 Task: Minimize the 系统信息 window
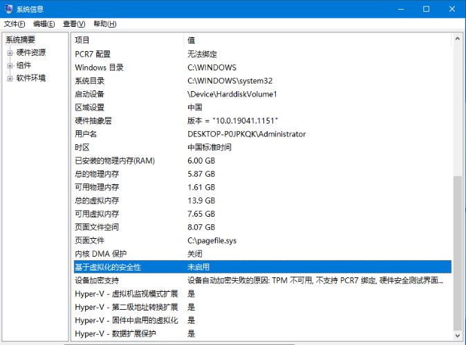click(401, 9)
